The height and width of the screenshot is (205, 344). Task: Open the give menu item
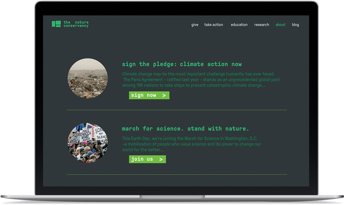click(x=195, y=25)
